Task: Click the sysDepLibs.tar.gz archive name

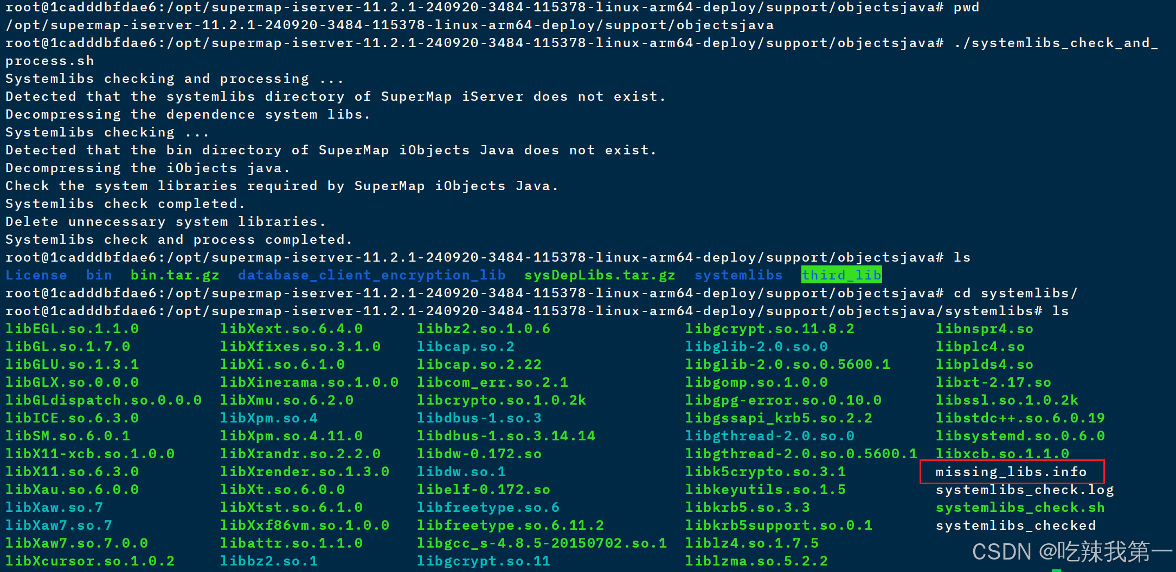Action: point(599,275)
